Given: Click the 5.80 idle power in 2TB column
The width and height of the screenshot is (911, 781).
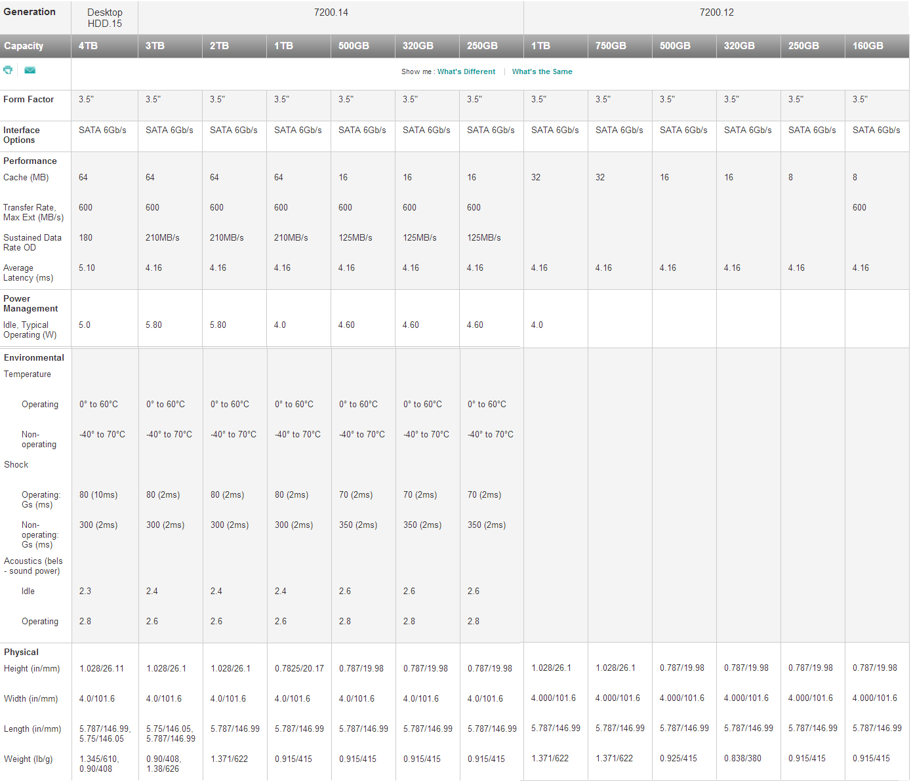Looking at the screenshot, I should click(218, 325).
